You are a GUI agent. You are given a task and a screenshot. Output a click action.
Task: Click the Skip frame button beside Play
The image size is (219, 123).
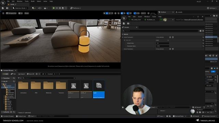[x=57, y=8]
